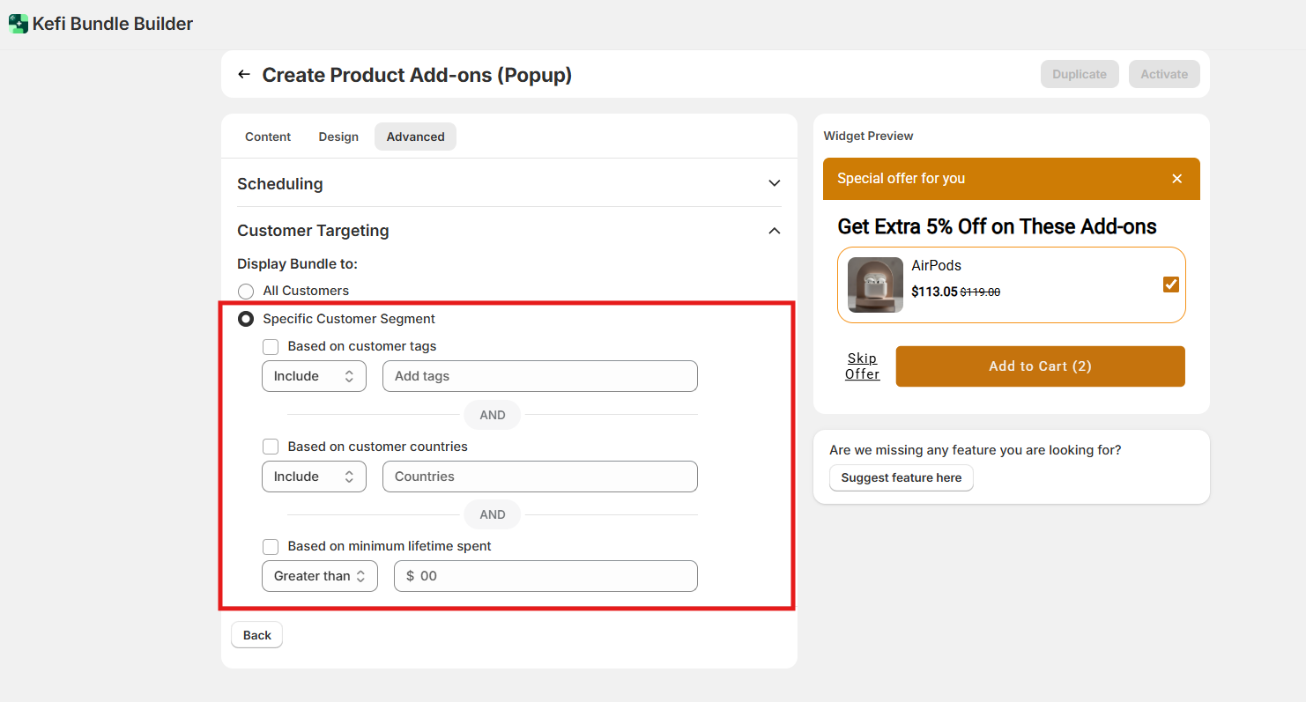Uncheck the AirPods add-on checkbox
The width and height of the screenshot is (1306, 702).
coord(1170,284)
